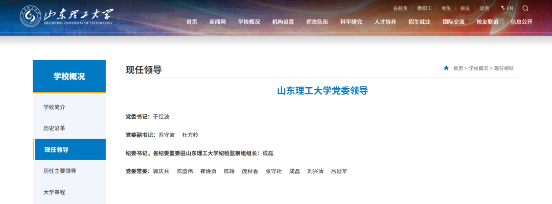Click the 首页 breadcrumb link

458,68
